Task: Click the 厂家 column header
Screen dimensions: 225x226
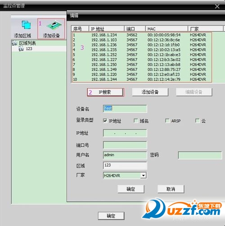Action: coord(205,29)
